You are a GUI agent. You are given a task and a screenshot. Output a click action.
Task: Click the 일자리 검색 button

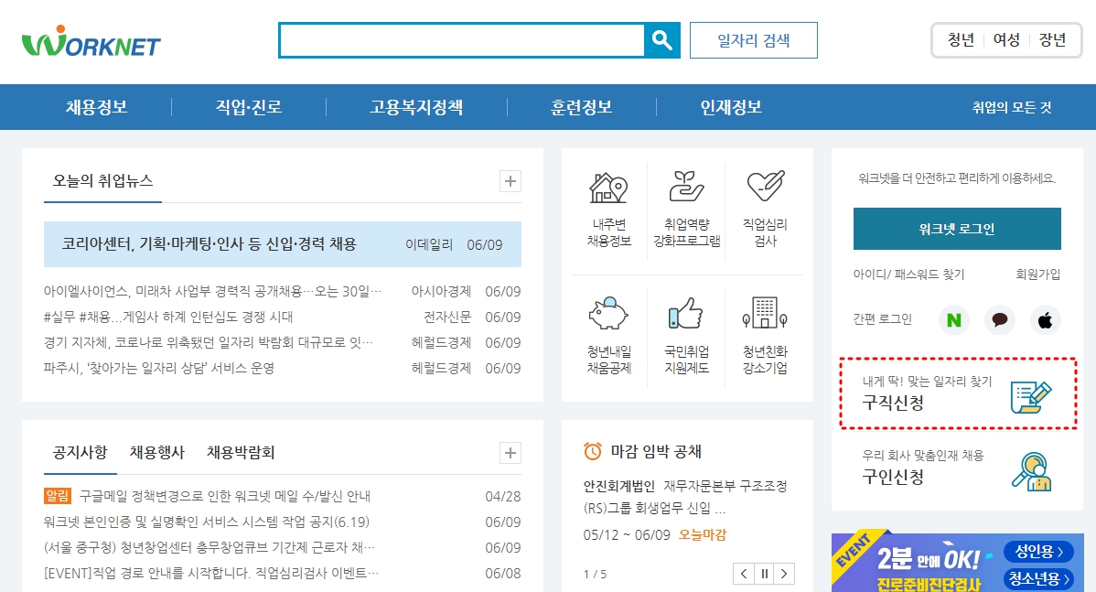pos(753,39)
